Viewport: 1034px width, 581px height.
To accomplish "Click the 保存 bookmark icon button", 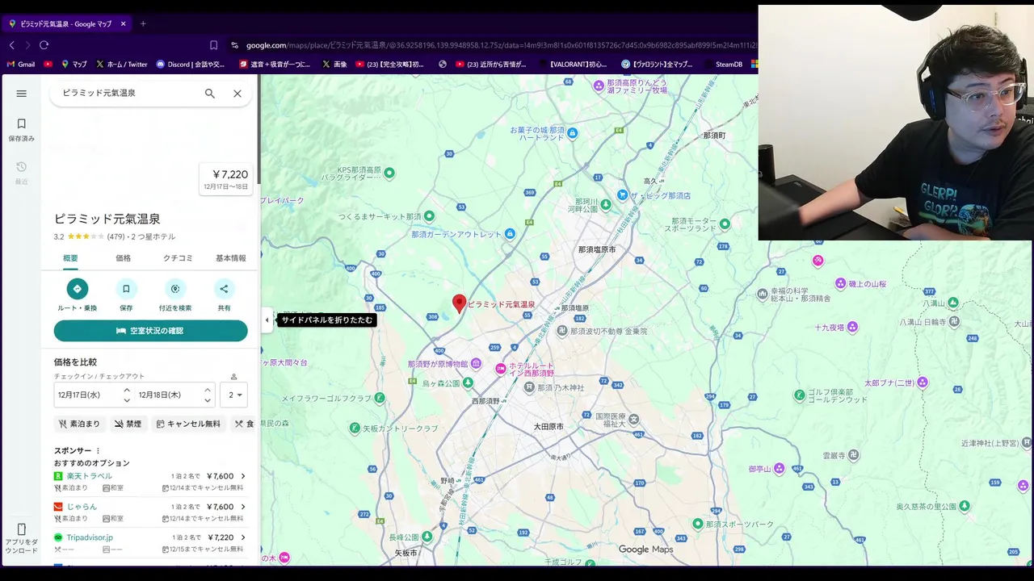I will coord(126,289).
